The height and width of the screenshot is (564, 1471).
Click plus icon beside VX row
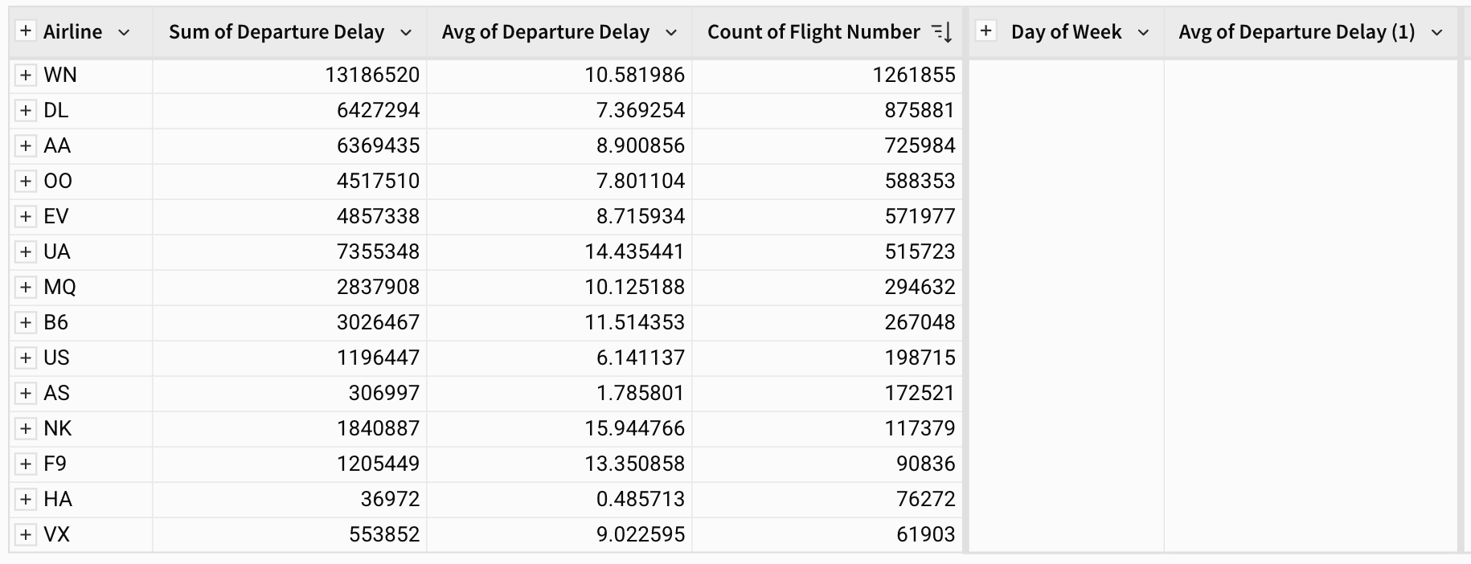pyautogui.click(x=26, y=534)
